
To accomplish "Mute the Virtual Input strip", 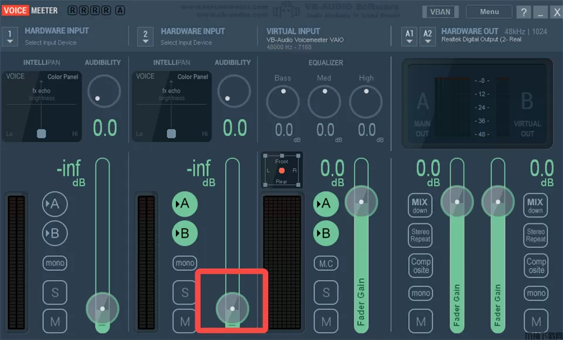I will pyautogui.click(x=326, y=321).
